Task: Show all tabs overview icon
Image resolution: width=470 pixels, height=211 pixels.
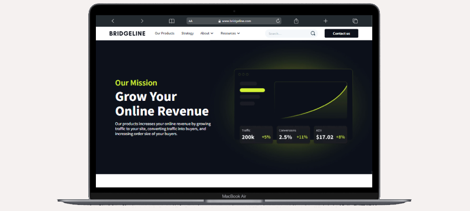Action: [x=355, y=21]
